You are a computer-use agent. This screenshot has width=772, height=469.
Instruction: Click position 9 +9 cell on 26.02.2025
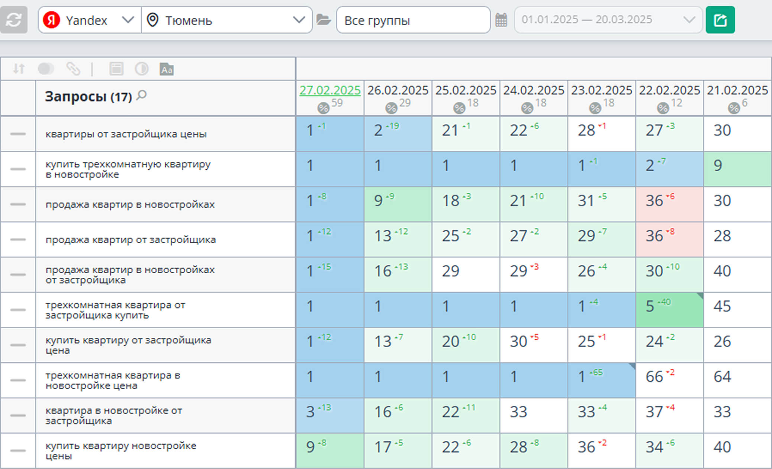(x=398, y=204)
